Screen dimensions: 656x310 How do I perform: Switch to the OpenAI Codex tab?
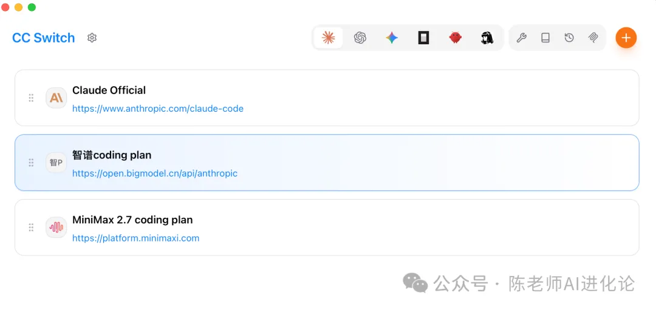[x=360, y=38]
